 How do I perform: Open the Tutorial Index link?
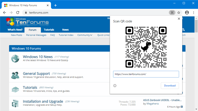66,35
